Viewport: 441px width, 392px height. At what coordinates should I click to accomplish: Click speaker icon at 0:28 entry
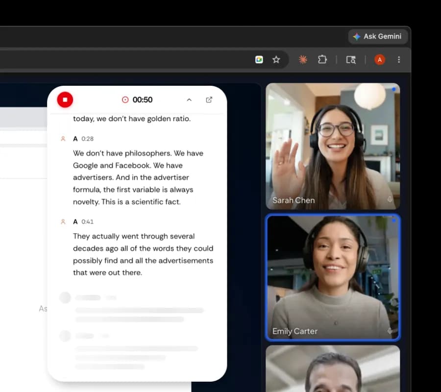(x=63, y=139)
